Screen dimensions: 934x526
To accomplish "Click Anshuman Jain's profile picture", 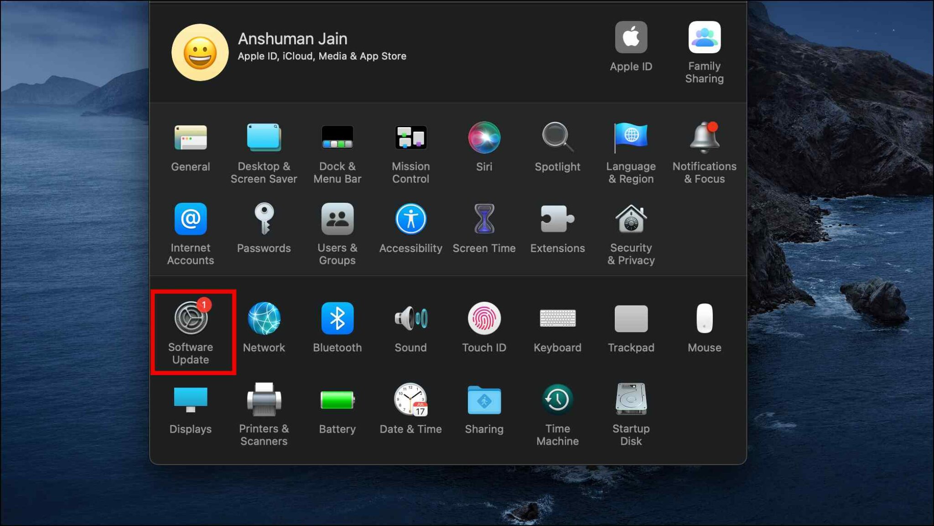I will tap(200, 52).
